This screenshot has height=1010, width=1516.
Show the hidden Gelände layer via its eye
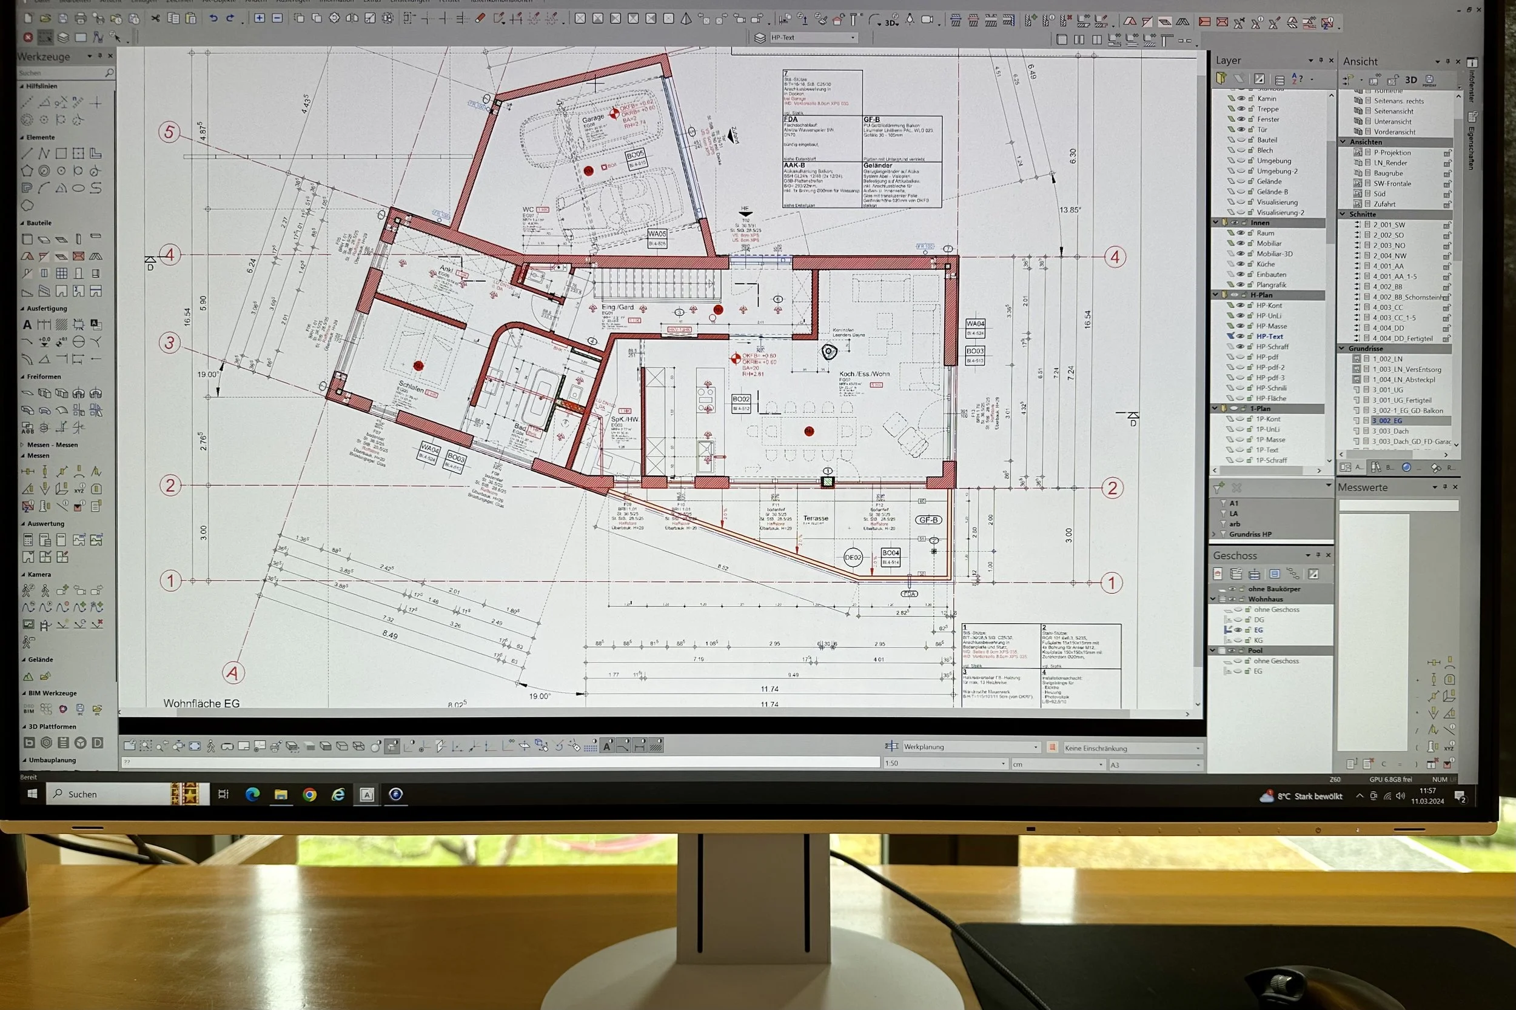point(1241,182)
